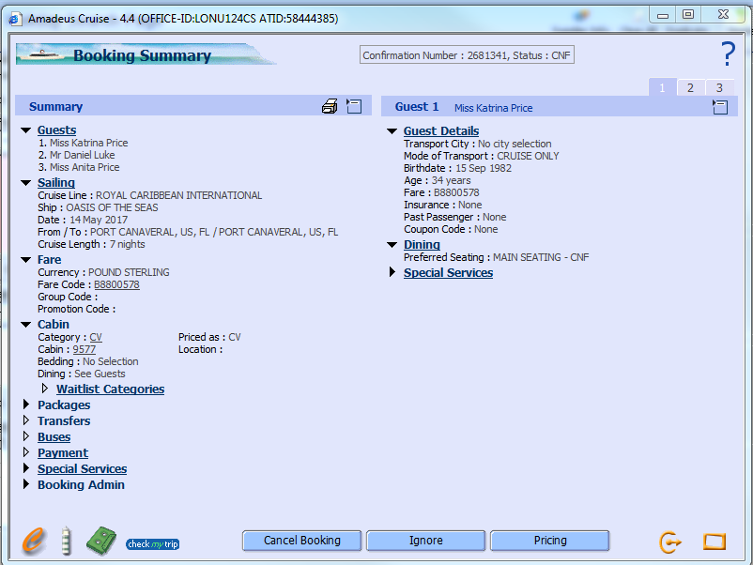Open Special Services link under Guest 1
This screenshot has width=753, height=565.
click(448, 273)
